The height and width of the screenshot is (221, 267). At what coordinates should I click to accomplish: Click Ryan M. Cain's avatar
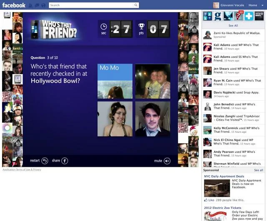(207, 83)
